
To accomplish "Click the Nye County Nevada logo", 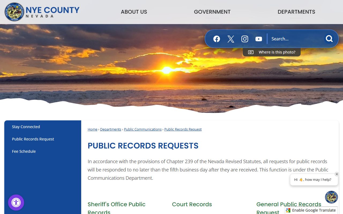I will coord(42,12).
